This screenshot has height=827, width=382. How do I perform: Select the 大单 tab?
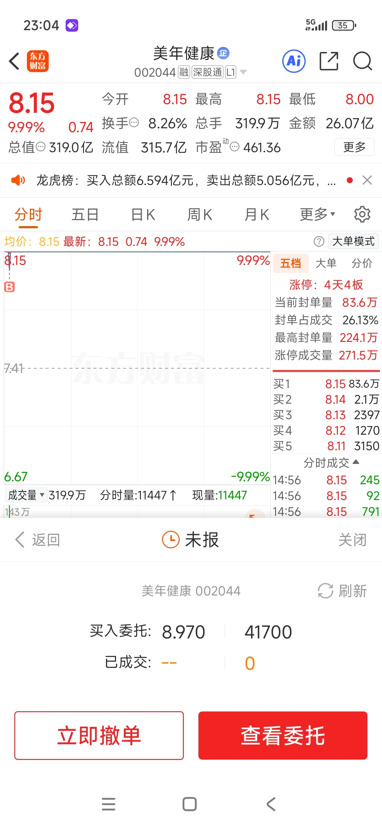pyautogui.click(x=326, y=263)
